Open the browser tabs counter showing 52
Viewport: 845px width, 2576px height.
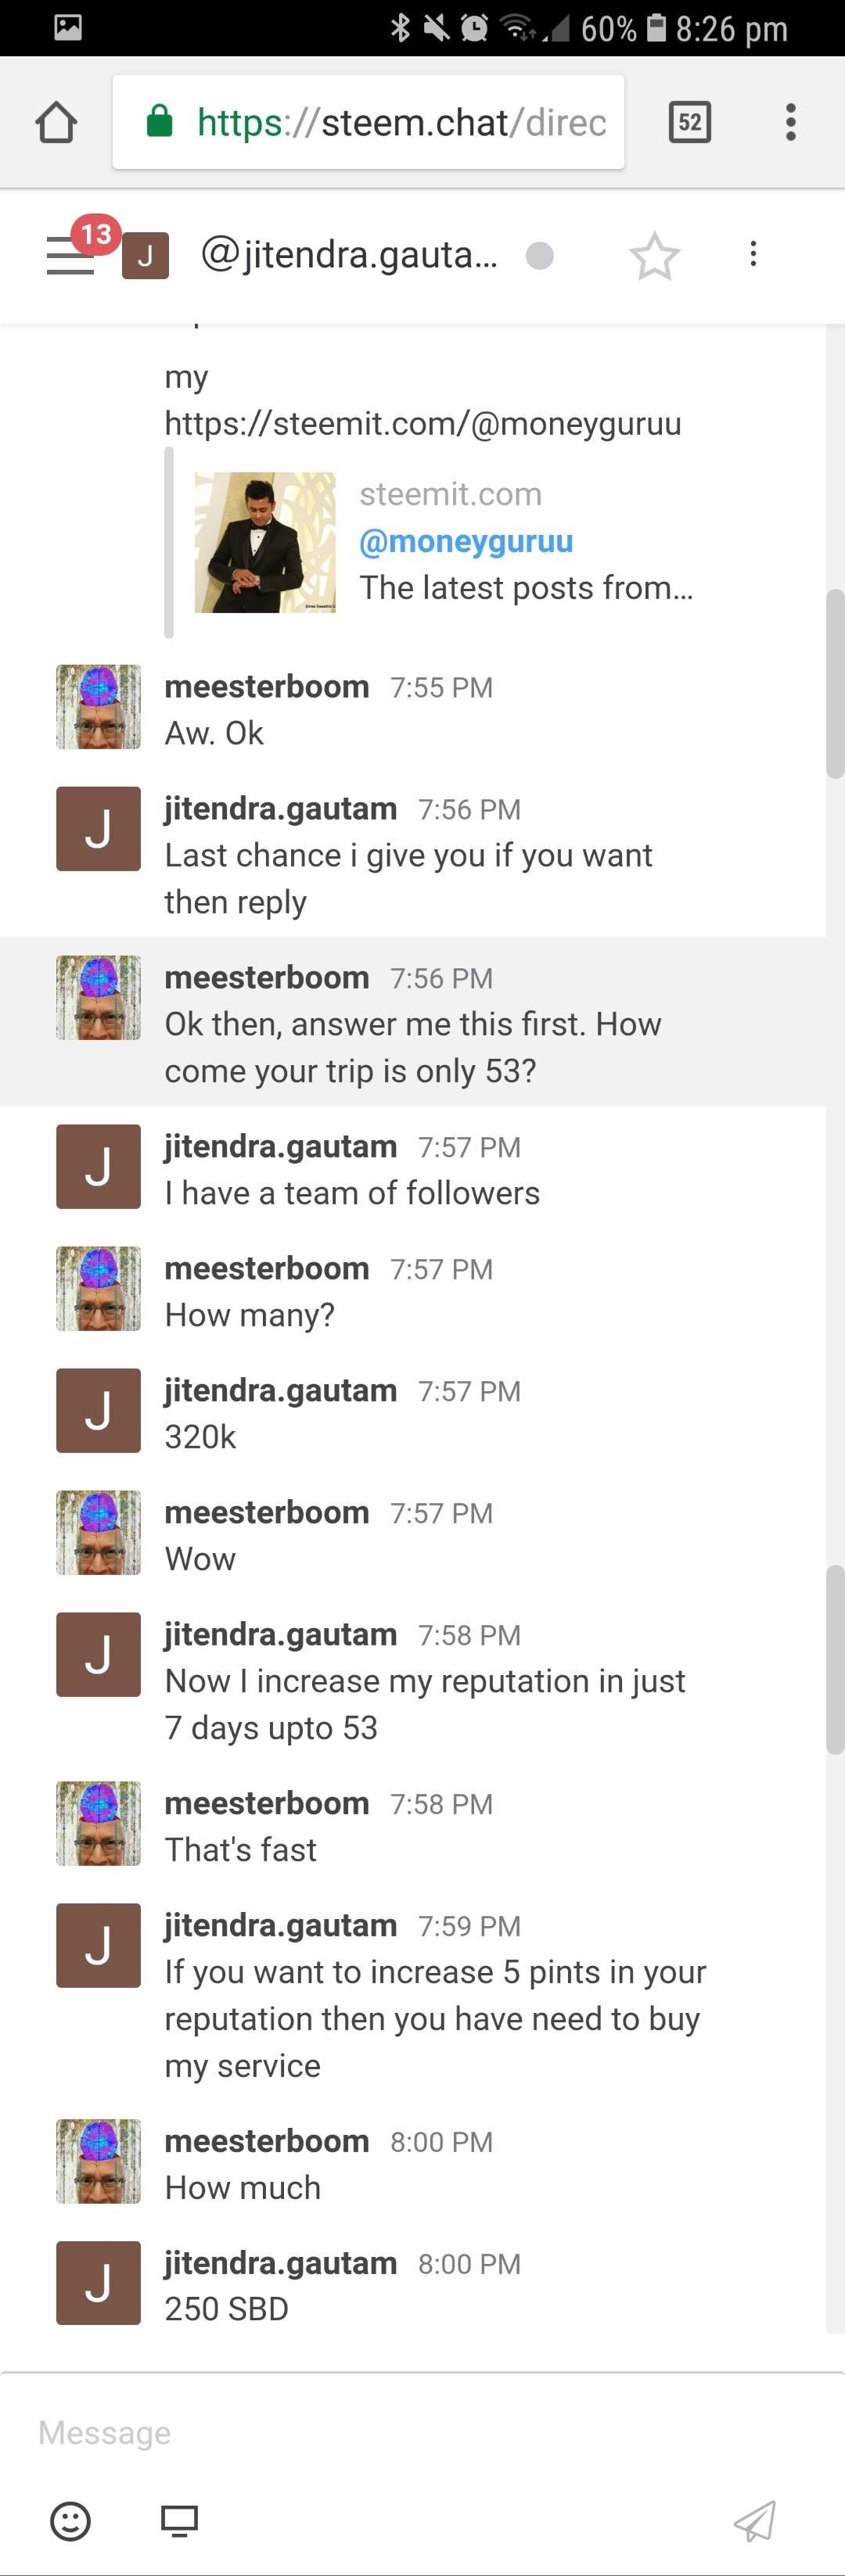tap(689, 122)
